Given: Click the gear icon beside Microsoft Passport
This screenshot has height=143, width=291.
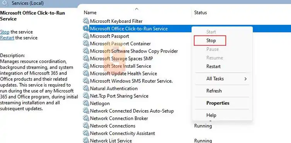Looking at the screenshot, I should click(86, 36).
